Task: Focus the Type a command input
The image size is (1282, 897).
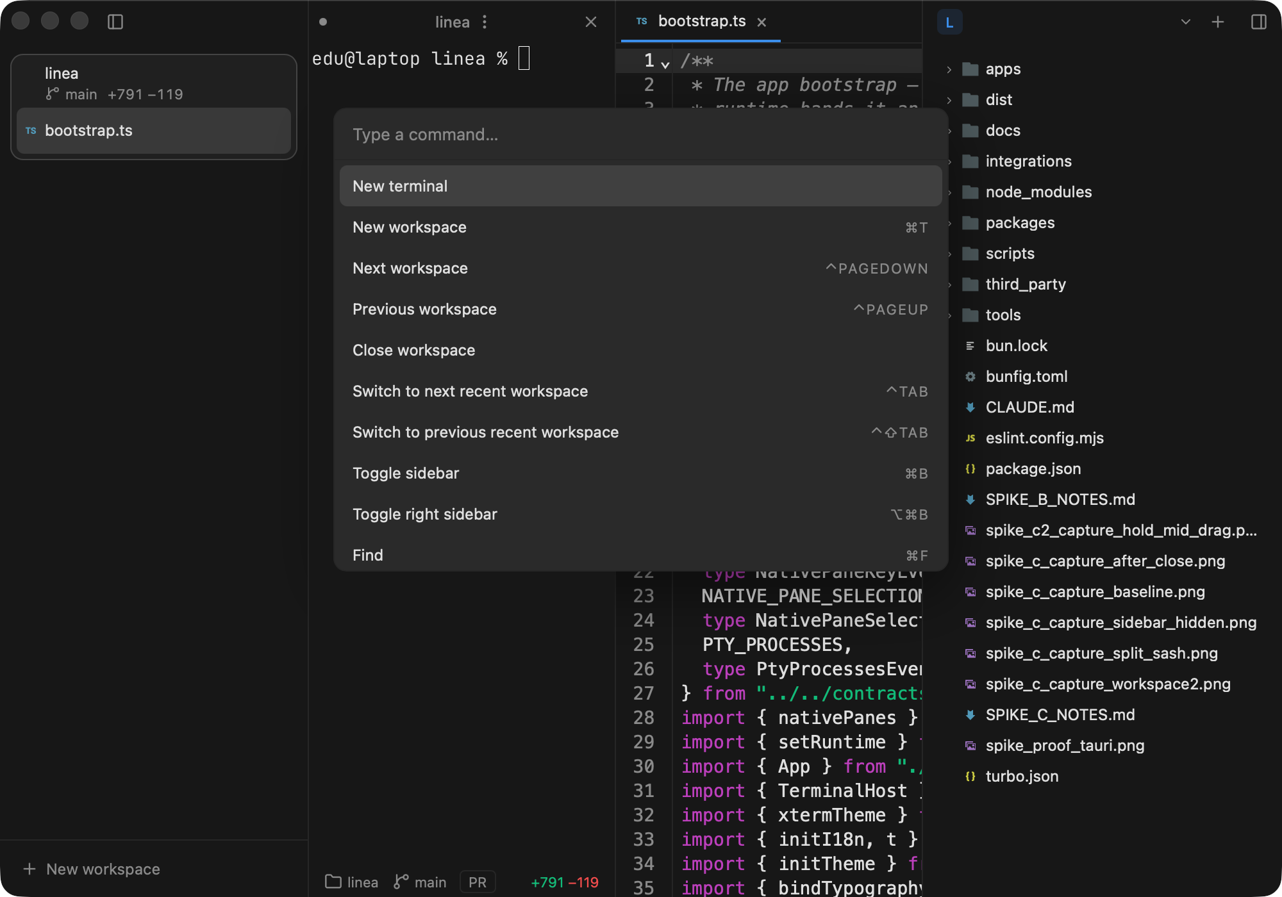Action: point(641,135)
